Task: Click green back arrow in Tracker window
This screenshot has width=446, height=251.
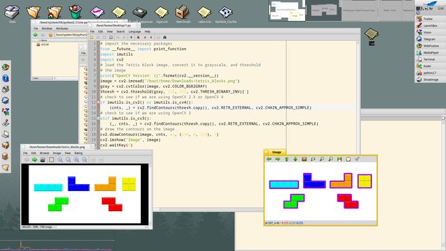Action: (x=36, y=35)
